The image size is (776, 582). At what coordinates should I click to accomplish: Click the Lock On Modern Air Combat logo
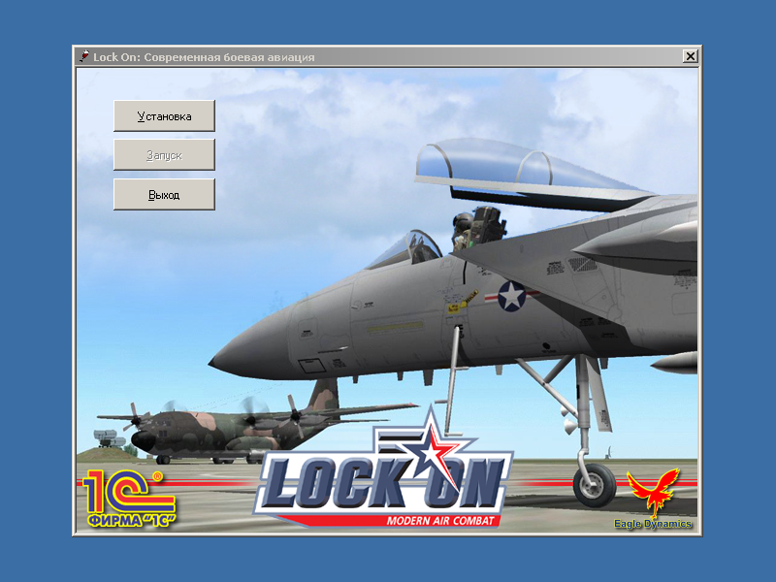(383, 469)
